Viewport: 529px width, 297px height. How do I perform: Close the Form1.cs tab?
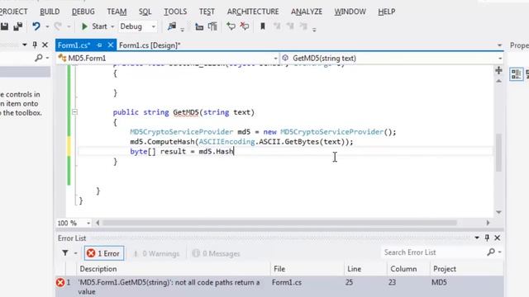(x=110, y=45)
